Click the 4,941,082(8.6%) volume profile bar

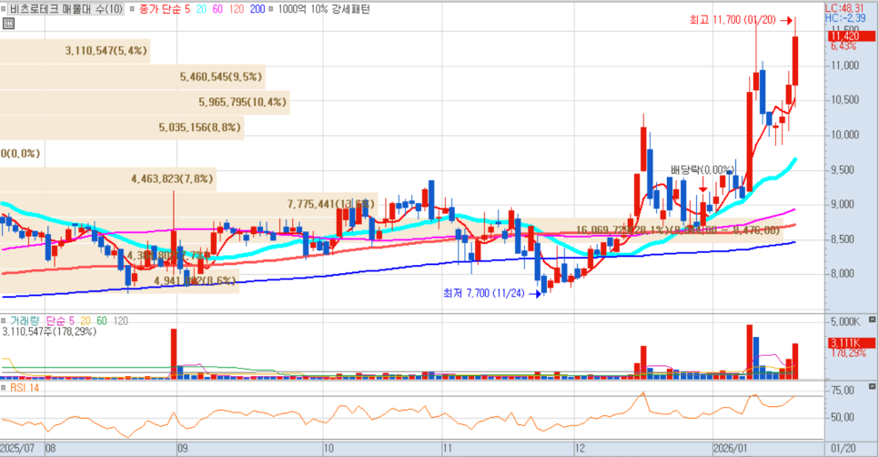[119, 281]
